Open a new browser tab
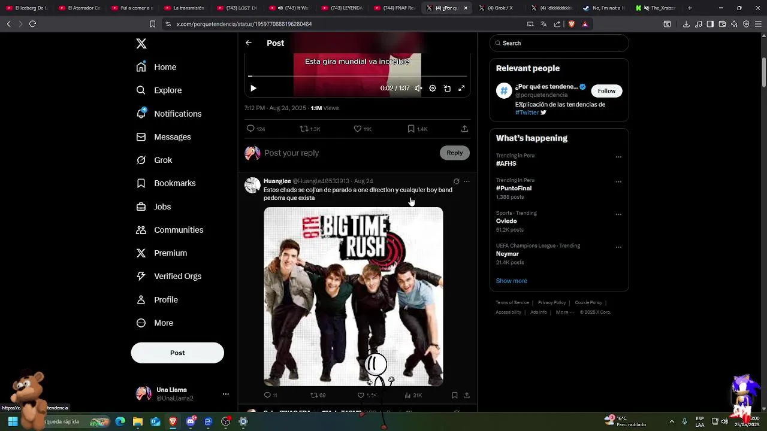 690,8
